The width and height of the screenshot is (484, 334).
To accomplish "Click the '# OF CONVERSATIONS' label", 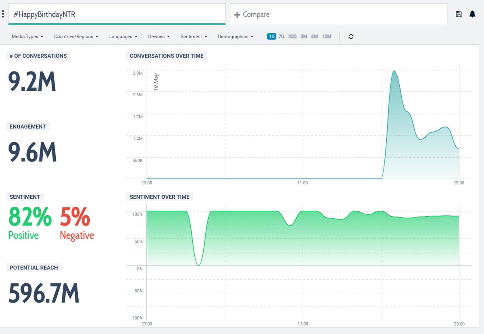I will coord(38,56).
